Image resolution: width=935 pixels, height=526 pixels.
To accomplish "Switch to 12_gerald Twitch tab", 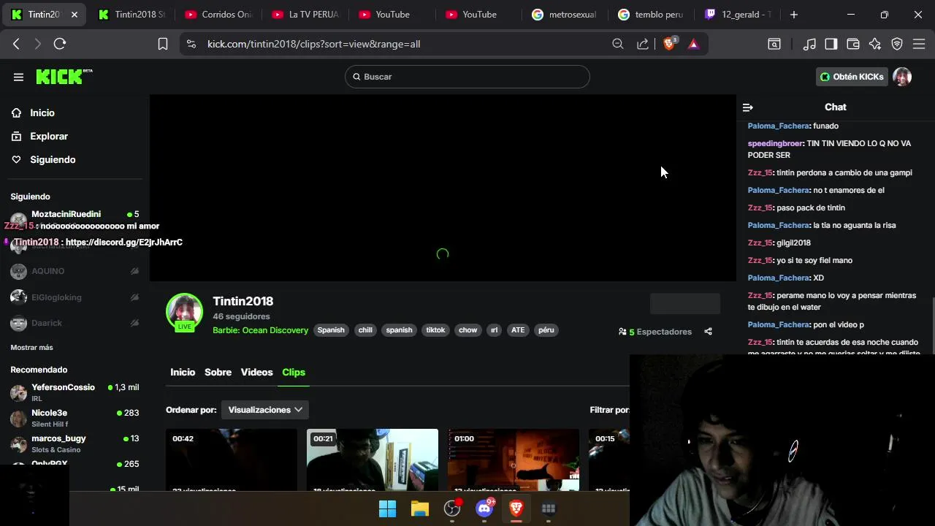I will (738, 15).
